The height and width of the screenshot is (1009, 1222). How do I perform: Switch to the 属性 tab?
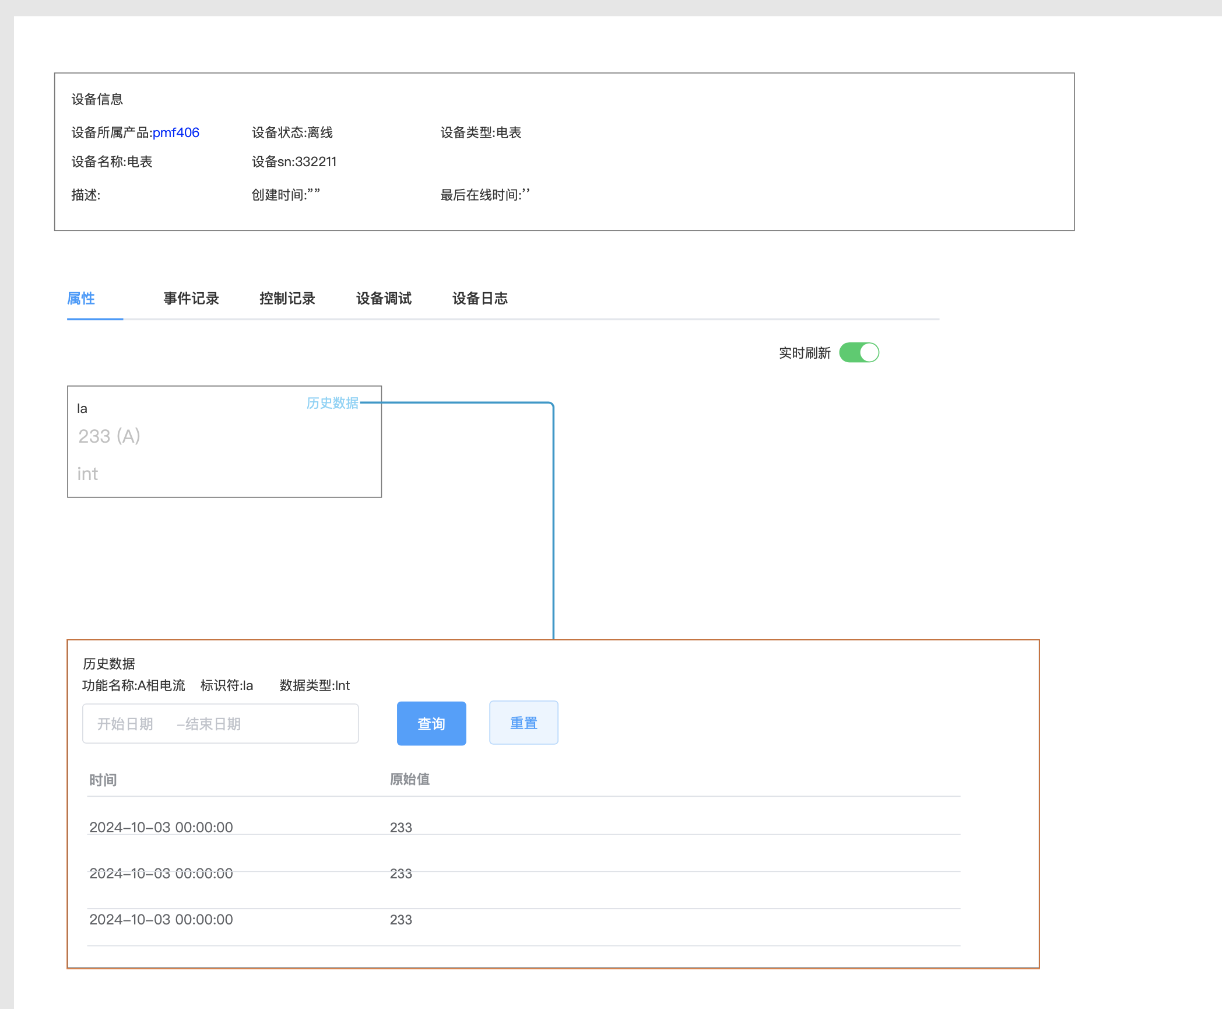point(81,299)
